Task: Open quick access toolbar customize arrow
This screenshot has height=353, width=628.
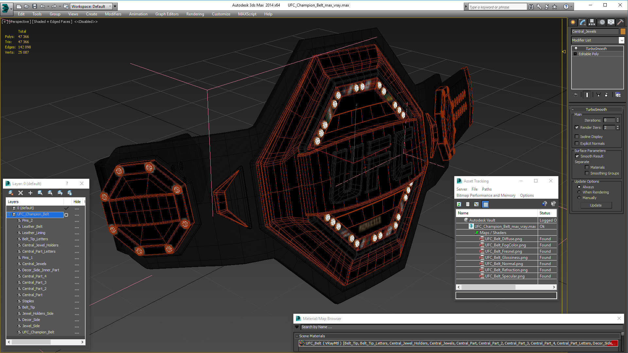Action: (115, 6)
